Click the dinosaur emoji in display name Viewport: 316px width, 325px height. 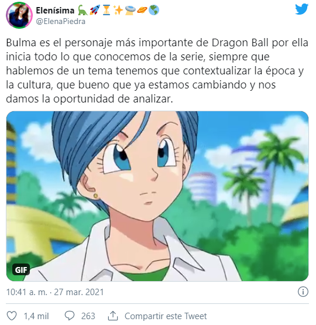83,10
